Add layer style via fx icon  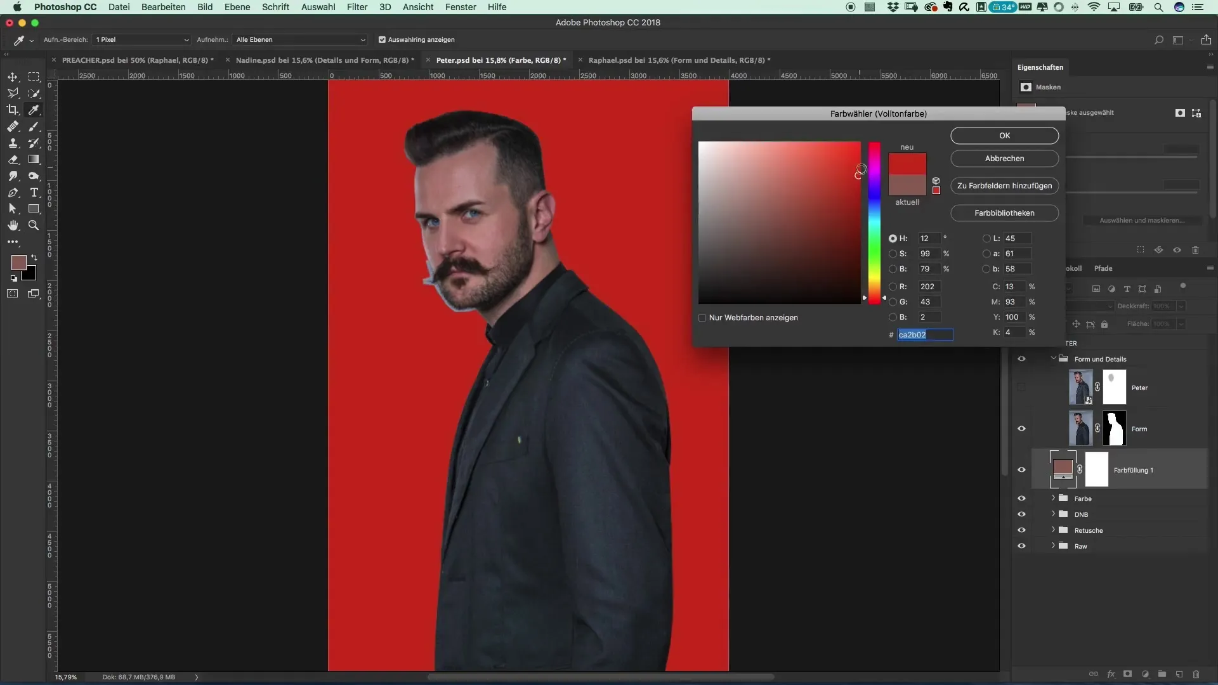(1111, 674)
